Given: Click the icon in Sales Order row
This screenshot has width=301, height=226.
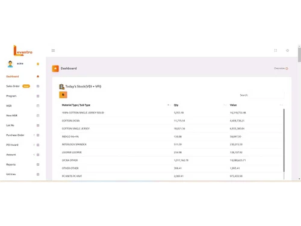Looking at the screenshot, I should 38,86.
